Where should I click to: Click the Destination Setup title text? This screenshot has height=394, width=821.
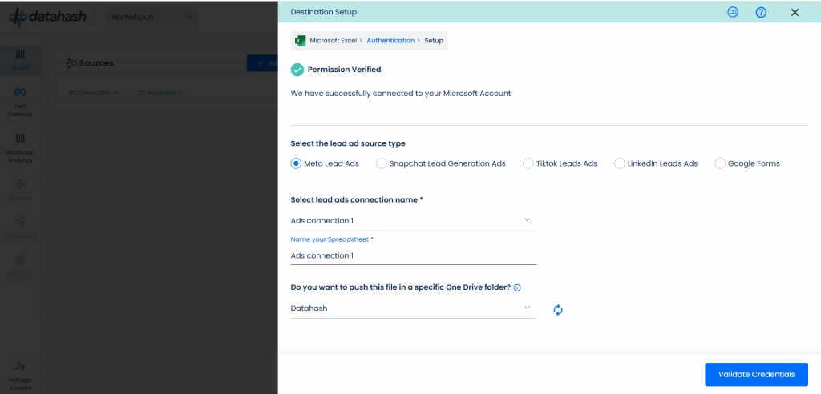coord(324,12)
